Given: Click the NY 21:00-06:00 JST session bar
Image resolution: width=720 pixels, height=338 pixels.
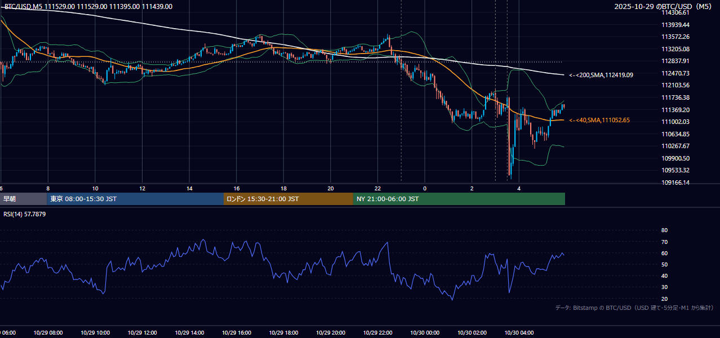Looking at the screenshot, I should click(459, 199).
